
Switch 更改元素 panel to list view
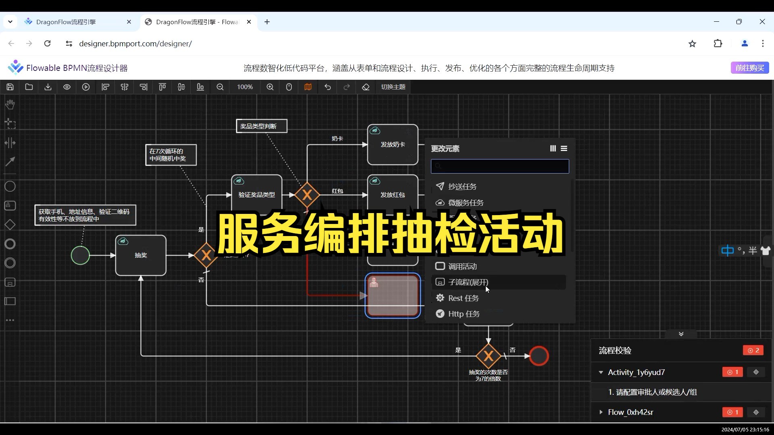pyautogui.click(x=564, y=148)
